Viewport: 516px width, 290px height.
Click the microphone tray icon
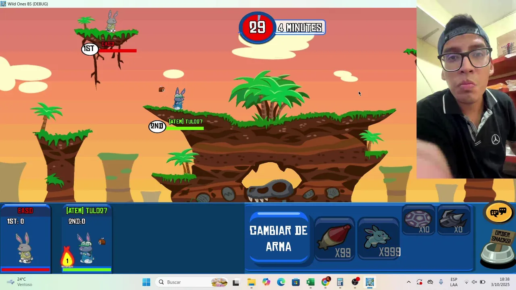[x=441, y=282]
